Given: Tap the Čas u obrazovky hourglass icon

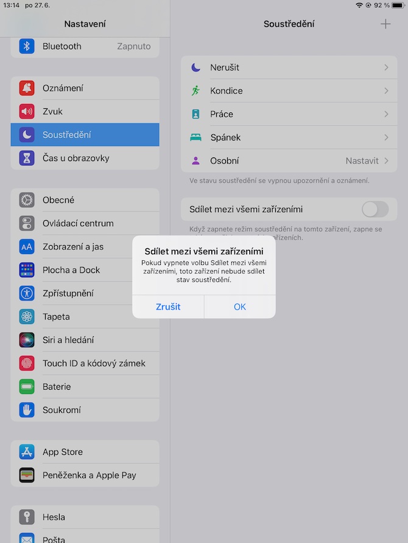Looking at the screenshot, I should click(27, 158).
